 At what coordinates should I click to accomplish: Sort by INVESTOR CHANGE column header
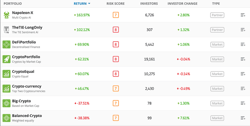coord(183,4)
